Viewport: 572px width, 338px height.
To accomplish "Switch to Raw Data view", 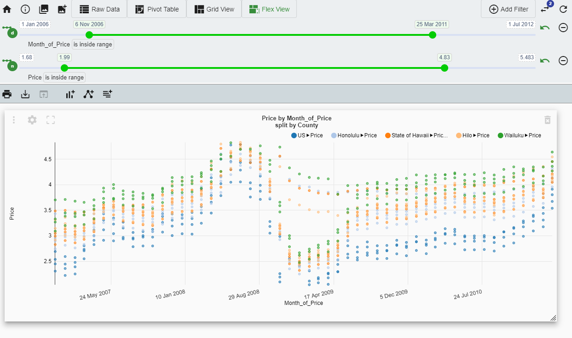I will point(99,9).
